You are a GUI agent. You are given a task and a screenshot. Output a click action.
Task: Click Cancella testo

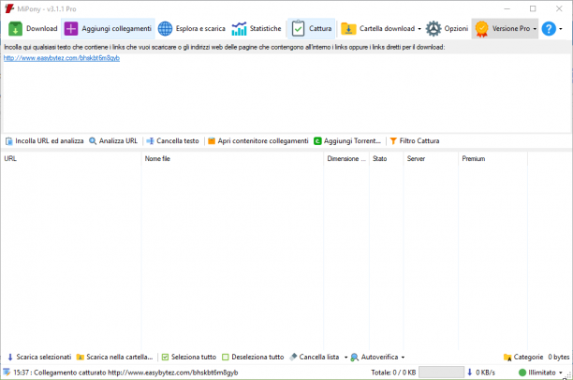pos(173,141)
